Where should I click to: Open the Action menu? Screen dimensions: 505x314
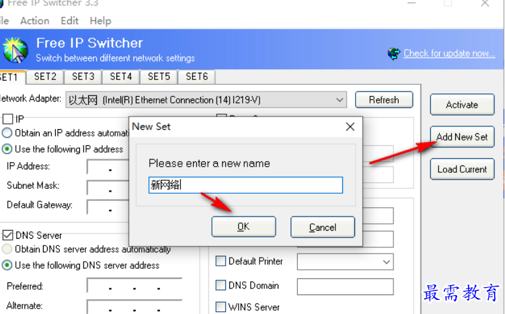(x=35, y=21)
